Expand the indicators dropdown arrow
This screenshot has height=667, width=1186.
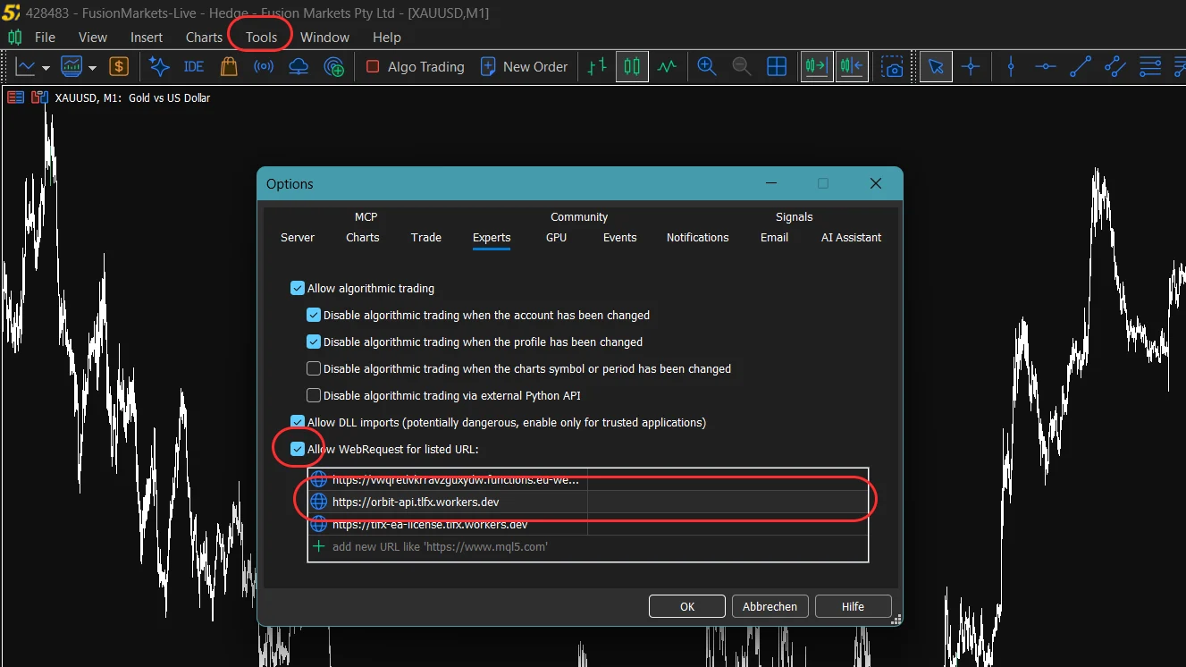click(92, 67)
